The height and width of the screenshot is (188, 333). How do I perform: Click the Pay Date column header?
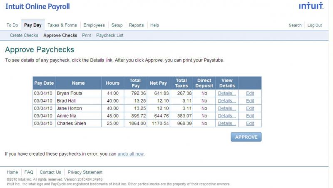tap(44, 83)
